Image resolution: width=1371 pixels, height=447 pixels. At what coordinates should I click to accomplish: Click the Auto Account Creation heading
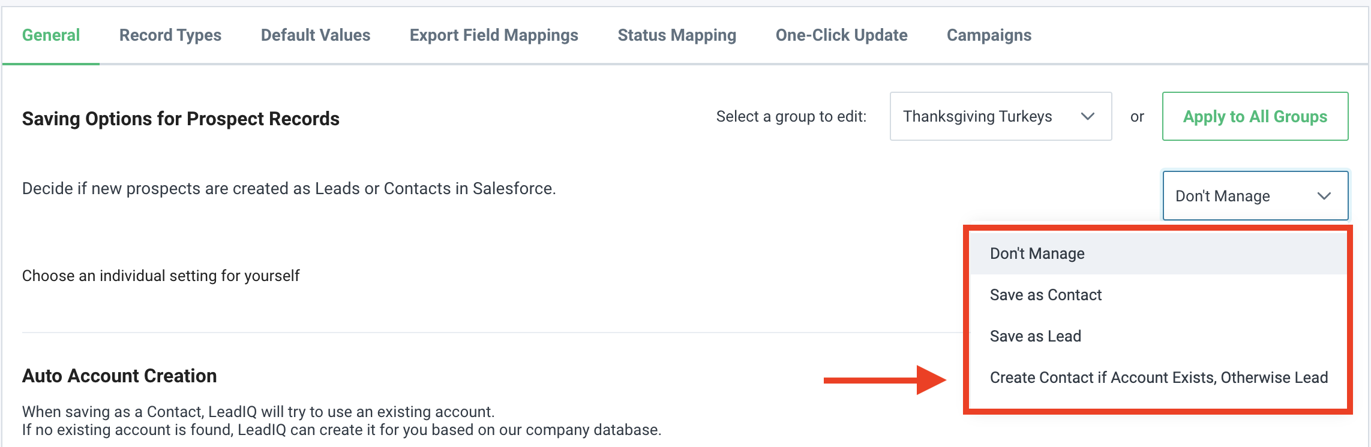click(x=119, y=376)
